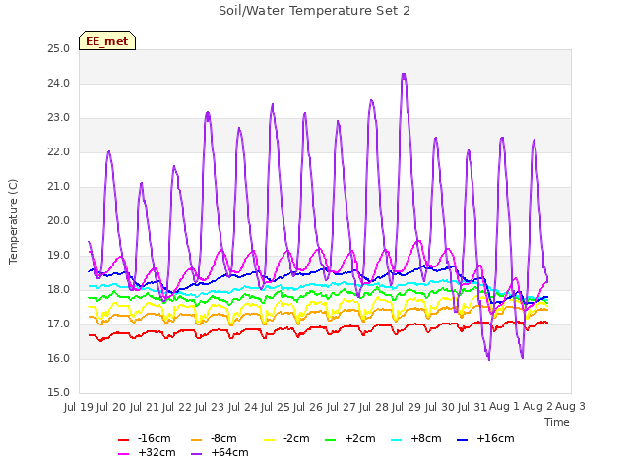Click the orange -8cm legend swatch

197,440
